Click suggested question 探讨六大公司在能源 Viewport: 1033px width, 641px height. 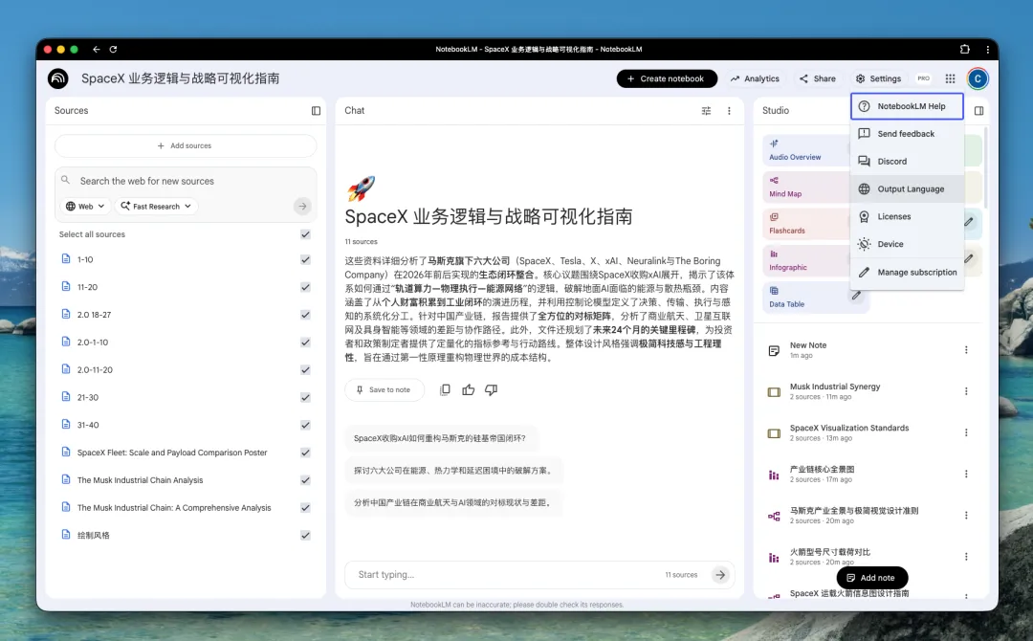(x=453, y=471)
